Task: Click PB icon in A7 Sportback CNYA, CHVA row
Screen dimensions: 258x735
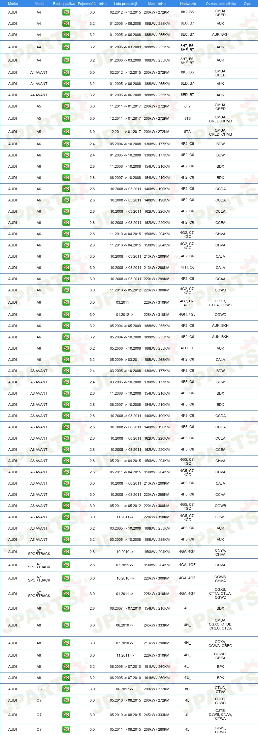Action: coord(66,552)
